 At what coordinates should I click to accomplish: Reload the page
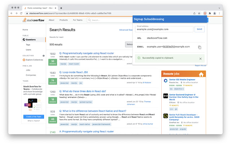point(21,13)
